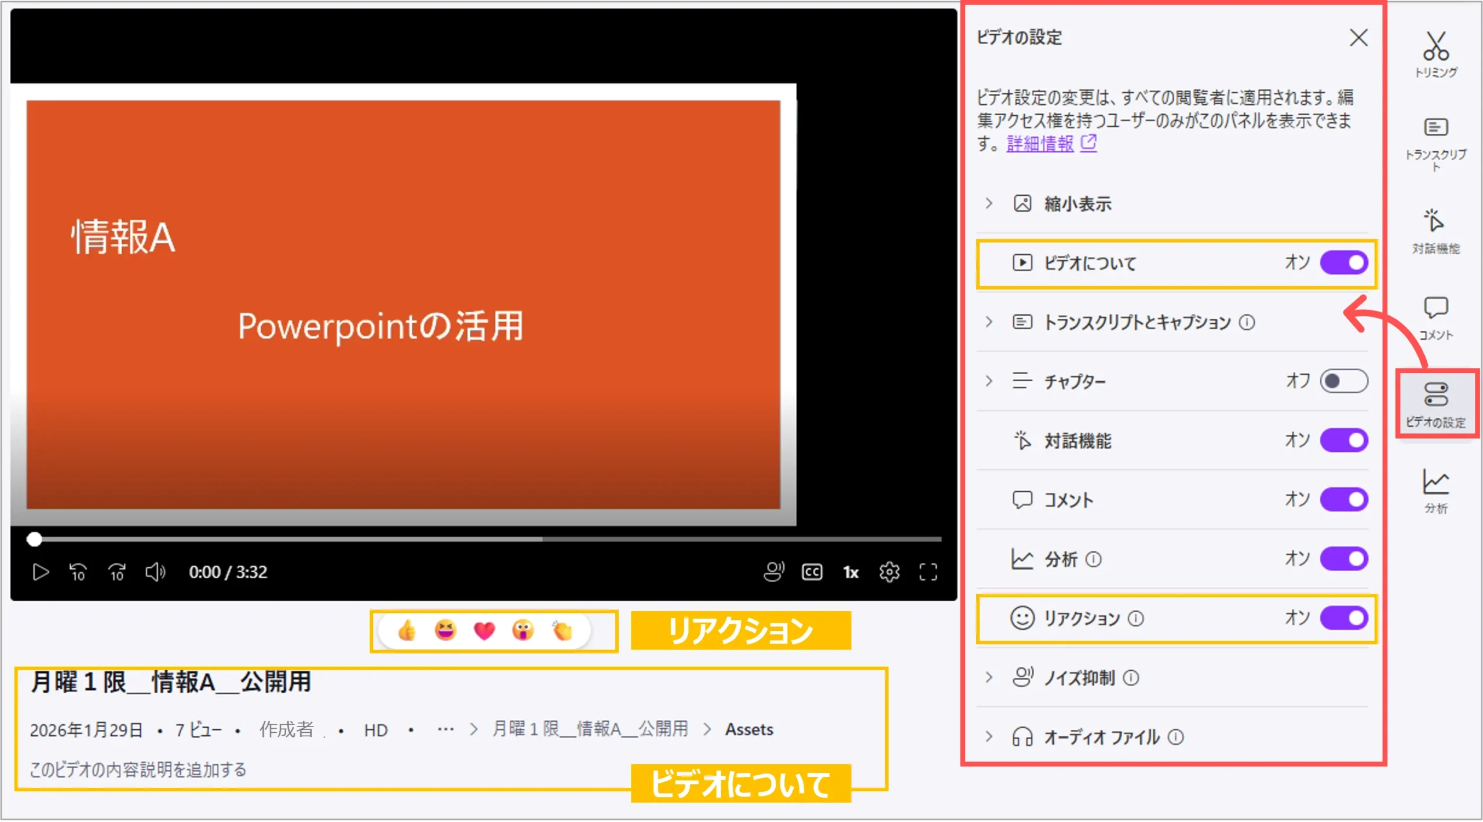Toggle closed captions CC button

coord(812,572)
